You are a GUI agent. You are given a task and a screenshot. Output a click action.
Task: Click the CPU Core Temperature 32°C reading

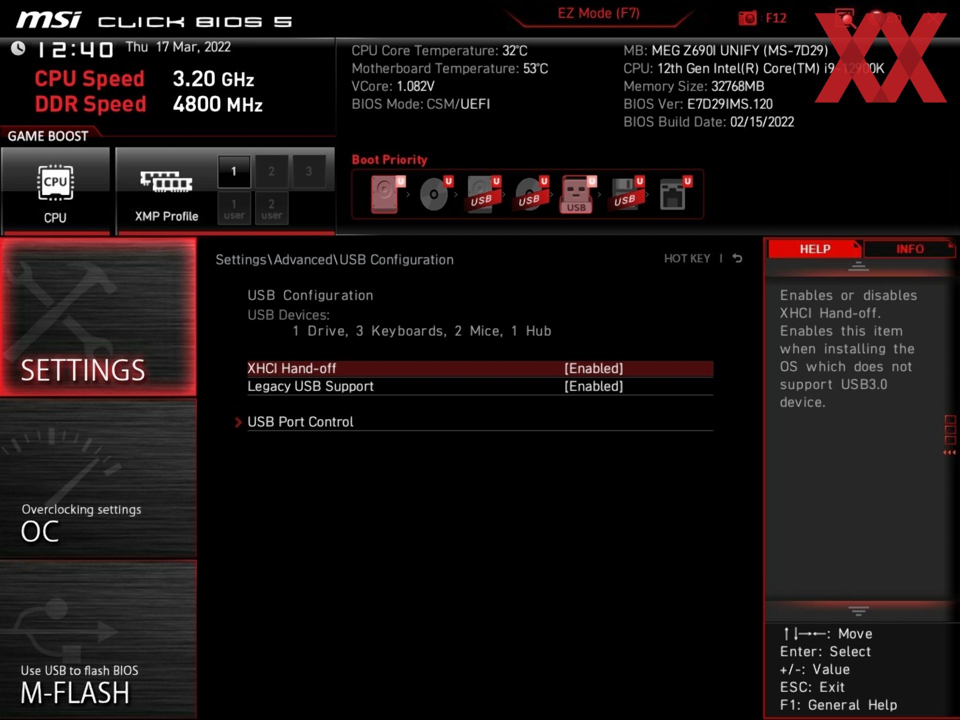coord(439,50)
